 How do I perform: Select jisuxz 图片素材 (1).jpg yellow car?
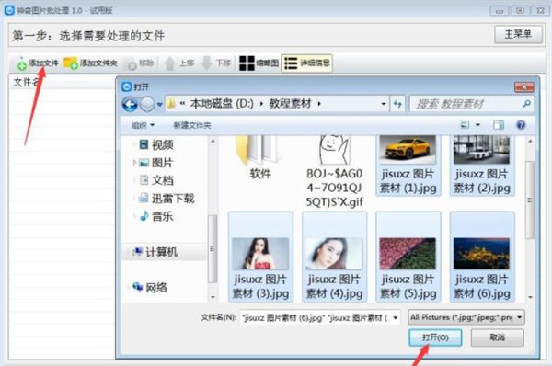[x=408, y=166]
